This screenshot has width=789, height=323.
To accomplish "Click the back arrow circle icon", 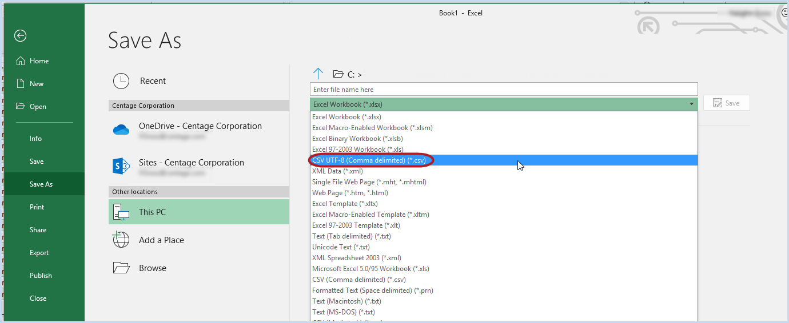I will (21, 36).
